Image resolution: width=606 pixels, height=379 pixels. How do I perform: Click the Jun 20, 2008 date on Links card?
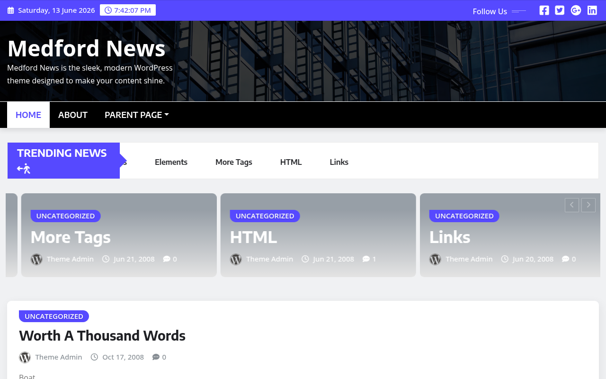(x=533, y=259)
